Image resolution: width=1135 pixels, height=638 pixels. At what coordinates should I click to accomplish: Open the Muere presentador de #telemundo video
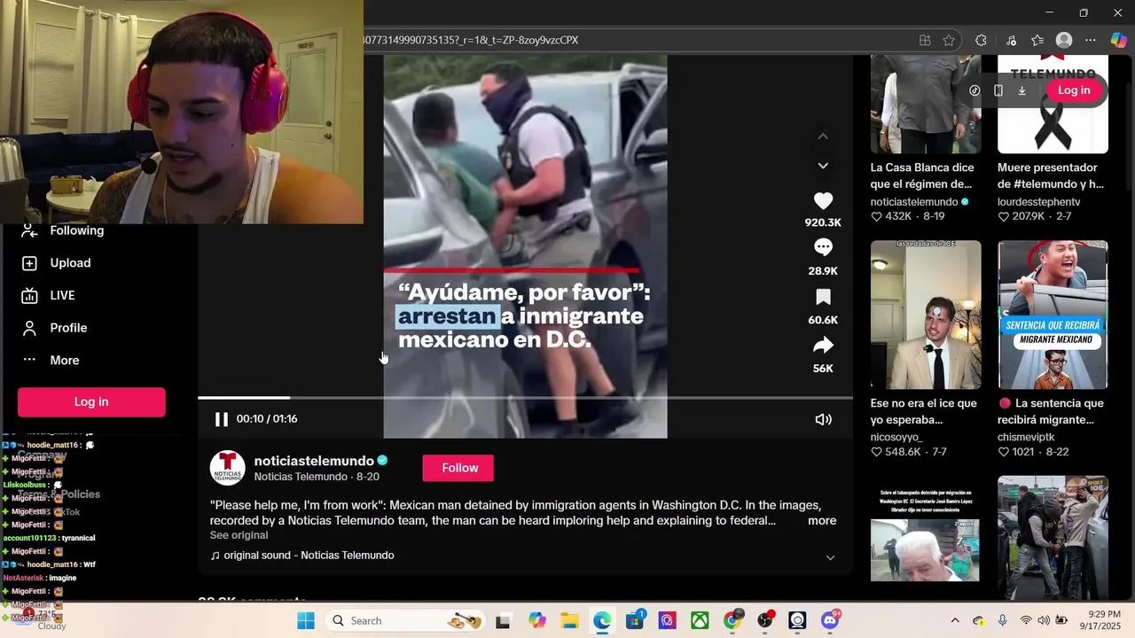(x=1053, y=104)
